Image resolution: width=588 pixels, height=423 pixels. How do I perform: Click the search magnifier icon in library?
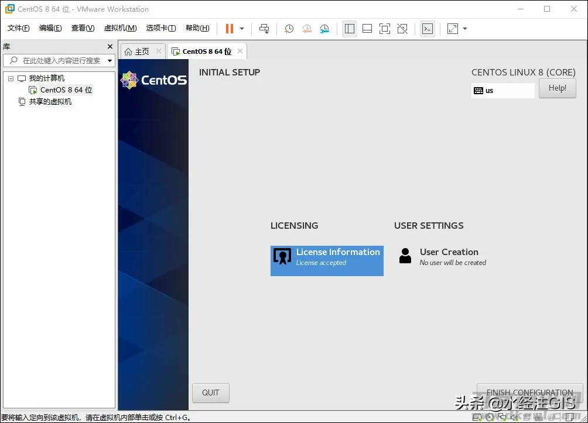(x=14, y=60)
